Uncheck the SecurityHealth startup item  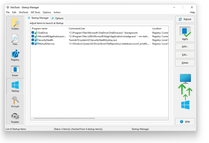tap(33, 40)
